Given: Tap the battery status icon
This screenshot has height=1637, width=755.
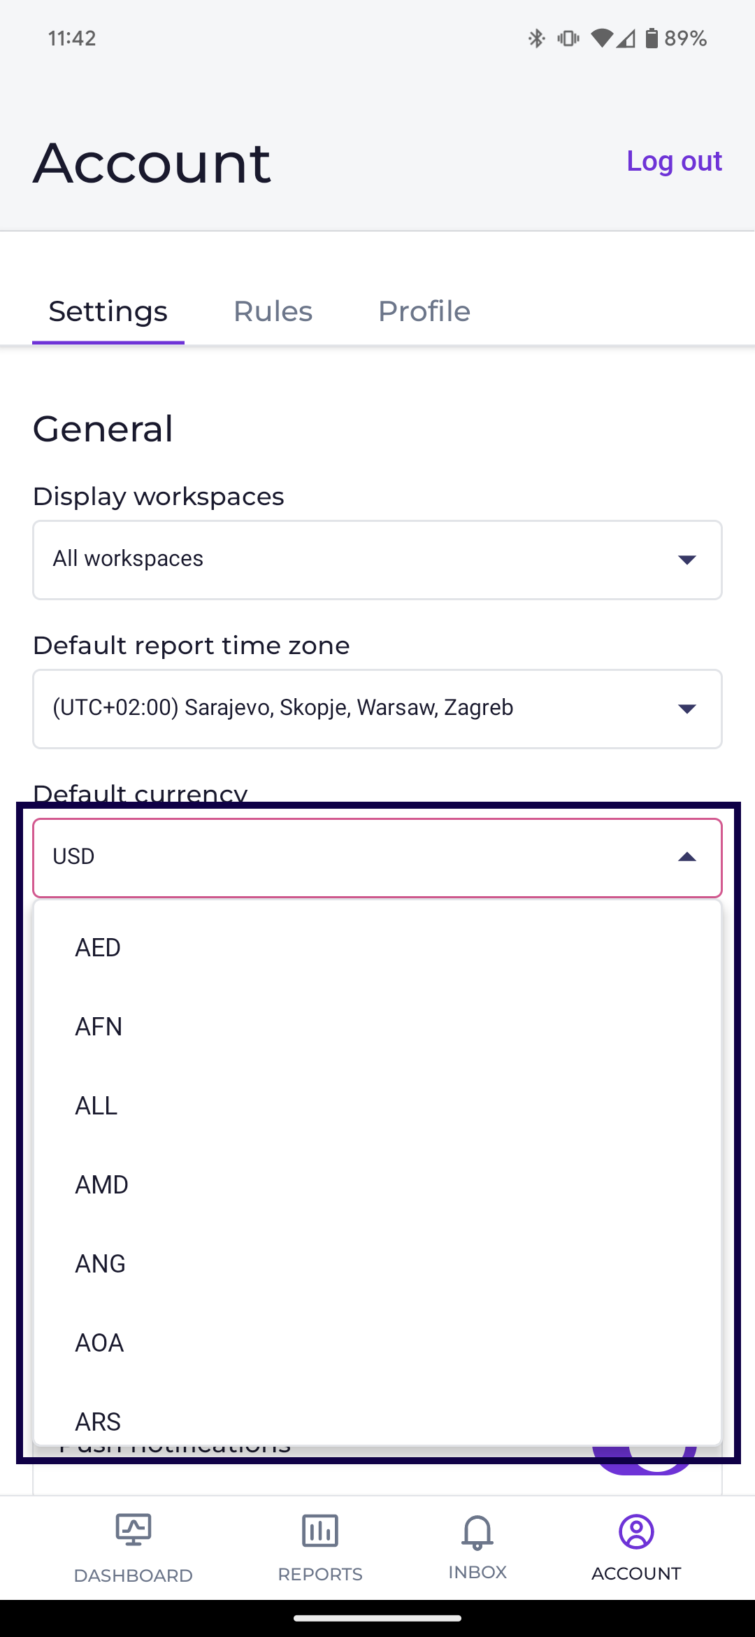Looking at the screenshot, I should point(651,38).
